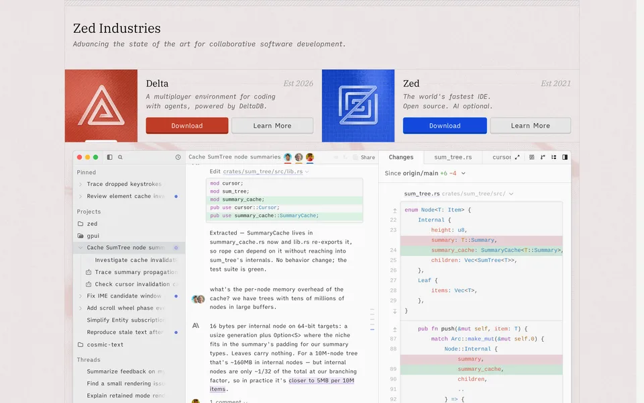Image resolution: width=644 pixels, height=403 pixels.
Task: Click robot icon beside Trace summary propagation
Action: coord(89,272)
